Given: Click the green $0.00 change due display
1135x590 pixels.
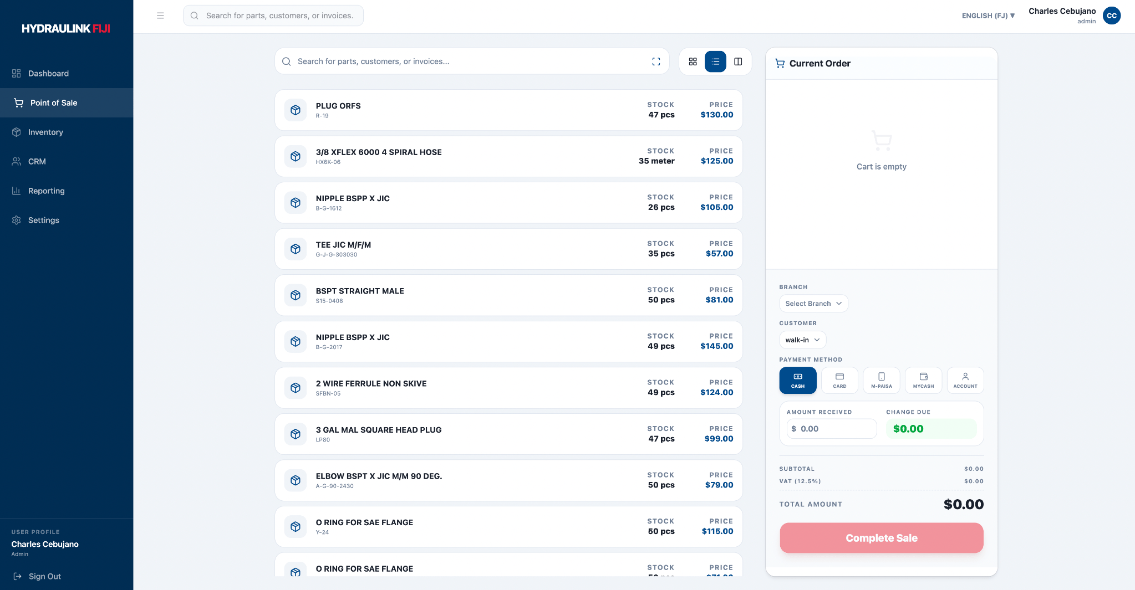Looking at the screenshot, I should click(x=930, y=428).
